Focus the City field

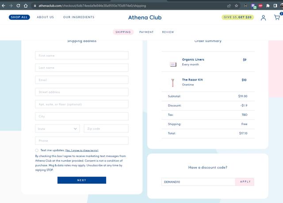(x=82, y=116)
